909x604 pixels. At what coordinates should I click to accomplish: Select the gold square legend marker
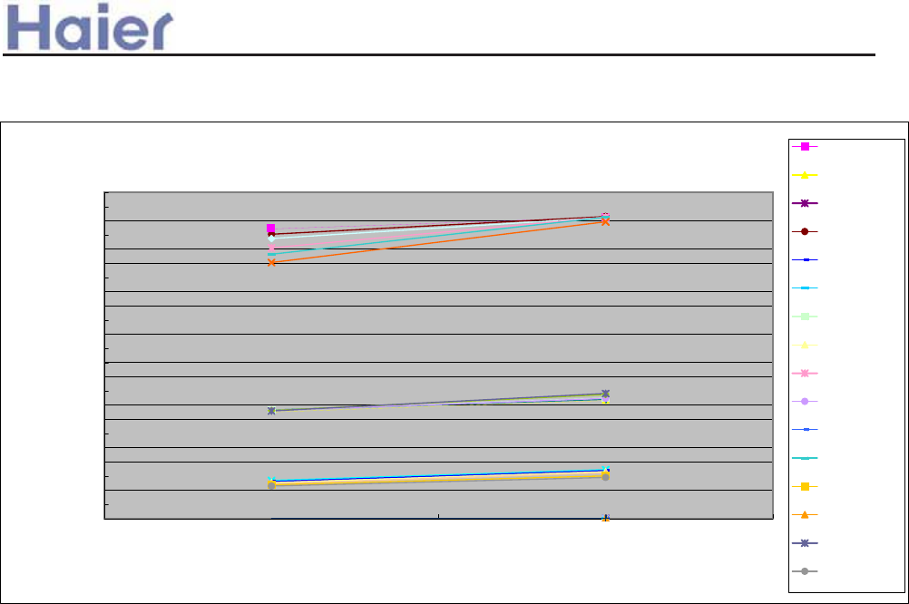pyautogui.click(x=805, y=486)
